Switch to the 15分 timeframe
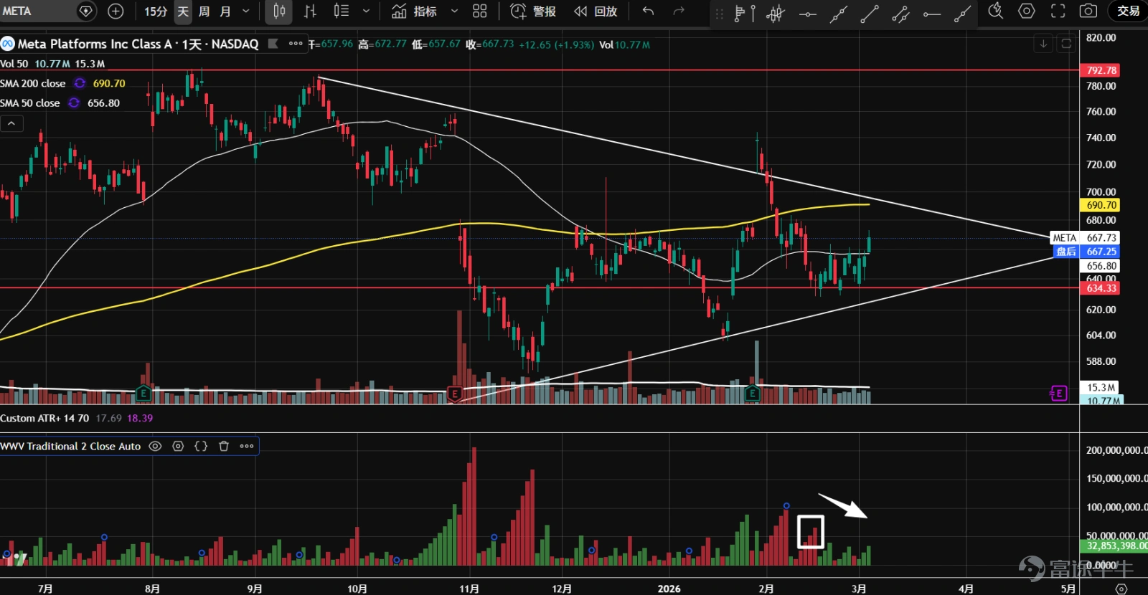 (155, 11)
